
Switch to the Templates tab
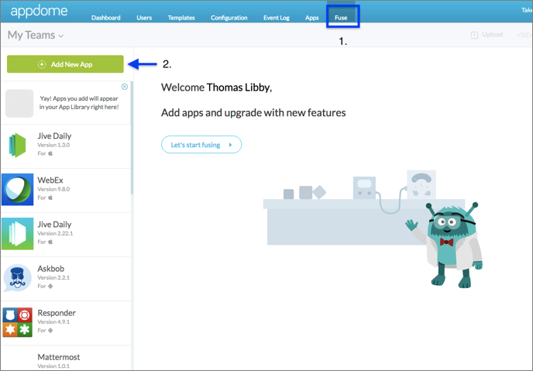click(181, 18)
